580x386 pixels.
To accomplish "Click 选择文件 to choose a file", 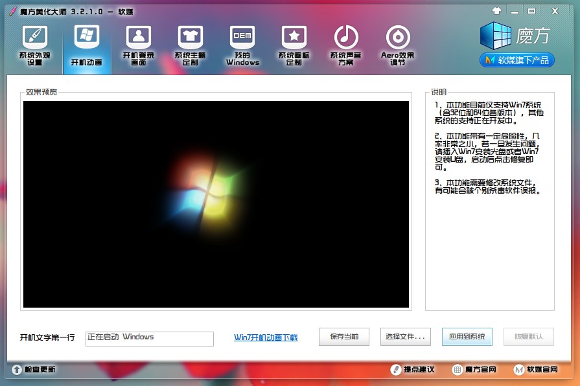I will [407, 337].
